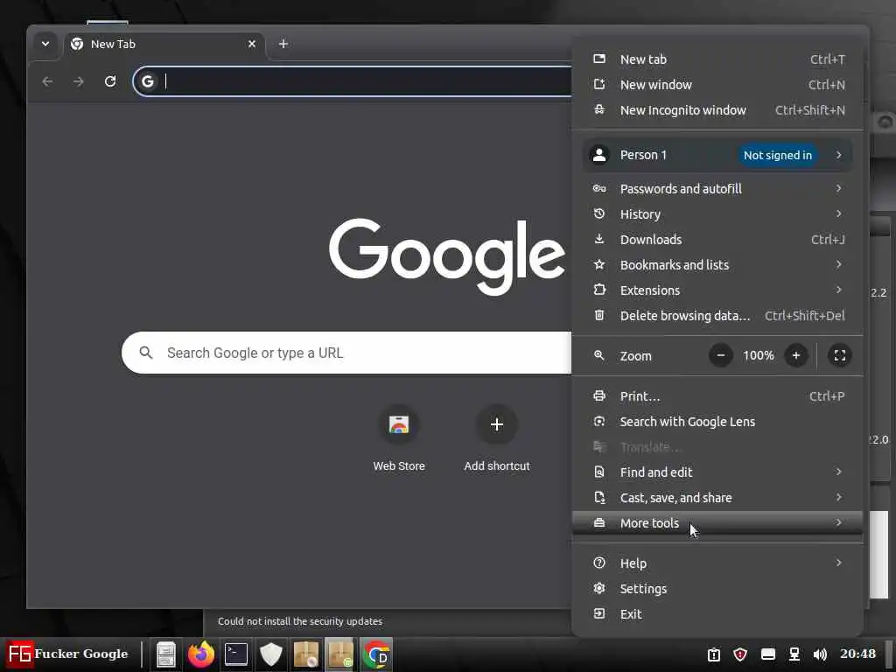Expand the More tools submenu

point(717,523)
